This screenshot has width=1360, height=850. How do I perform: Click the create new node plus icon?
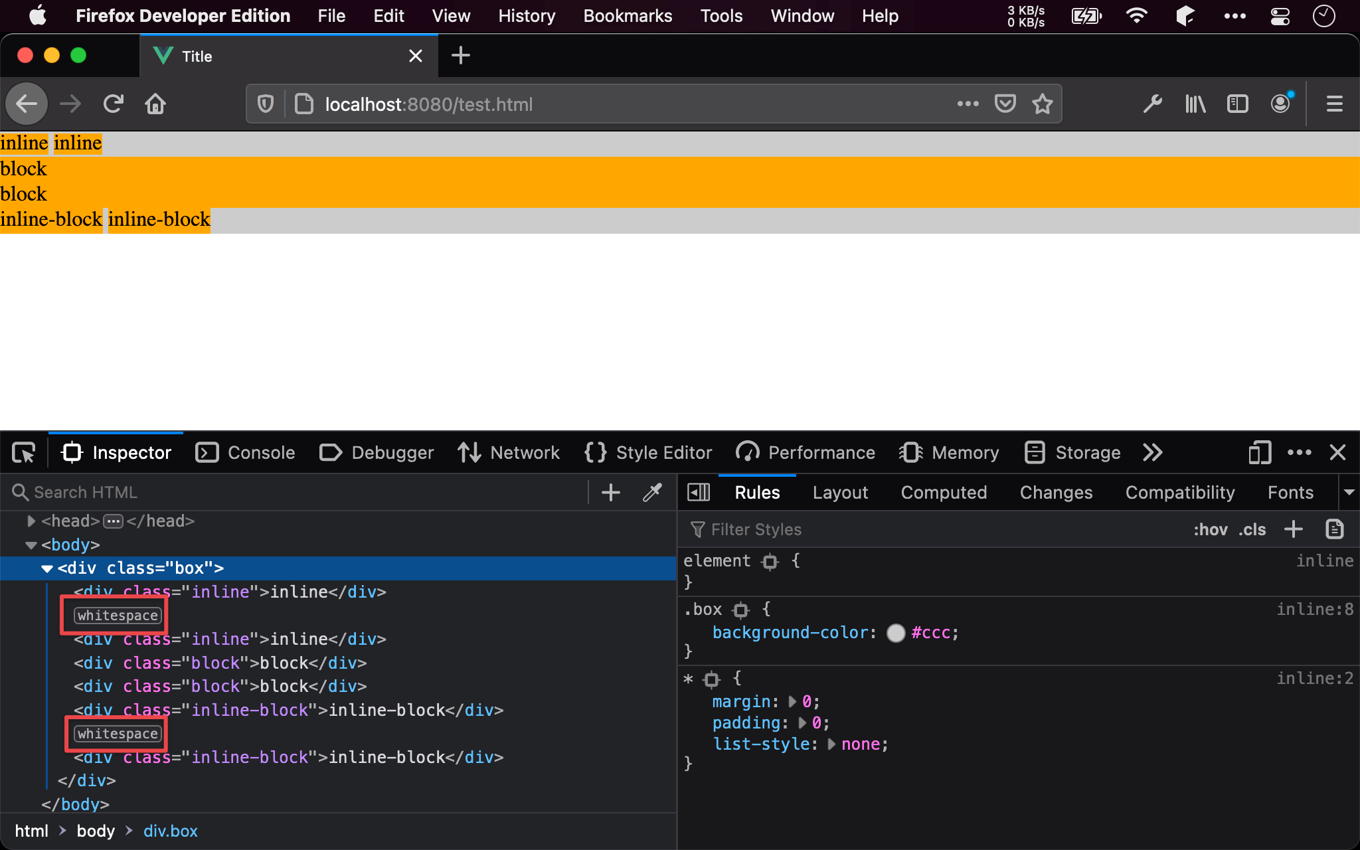[610, 492]
